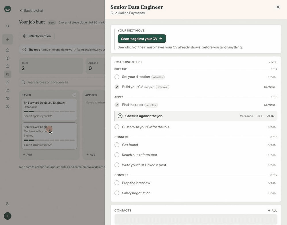Click Open on the Salary negotiation row
This screenshot has width=287, height=225.
point(272,193)
